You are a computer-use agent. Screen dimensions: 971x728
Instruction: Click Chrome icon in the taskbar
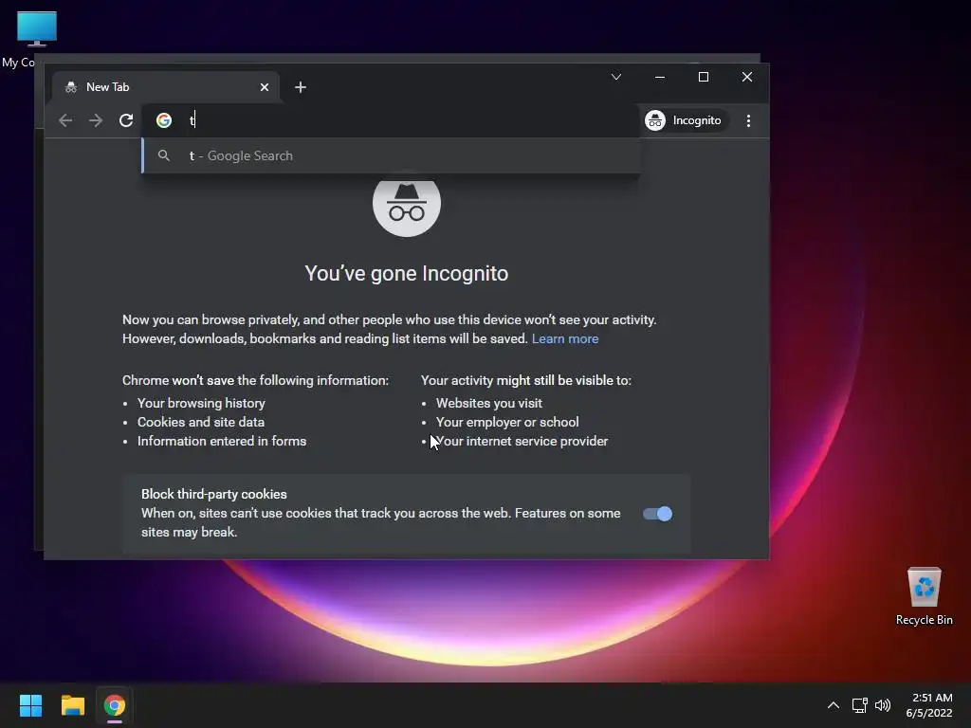(x=115, y=705)
